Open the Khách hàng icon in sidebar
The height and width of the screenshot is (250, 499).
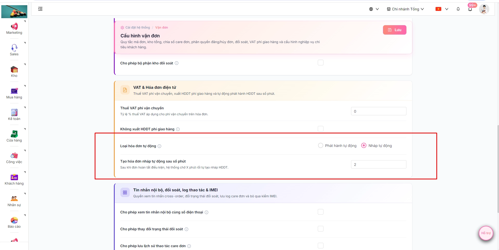[x=14, y=177]
